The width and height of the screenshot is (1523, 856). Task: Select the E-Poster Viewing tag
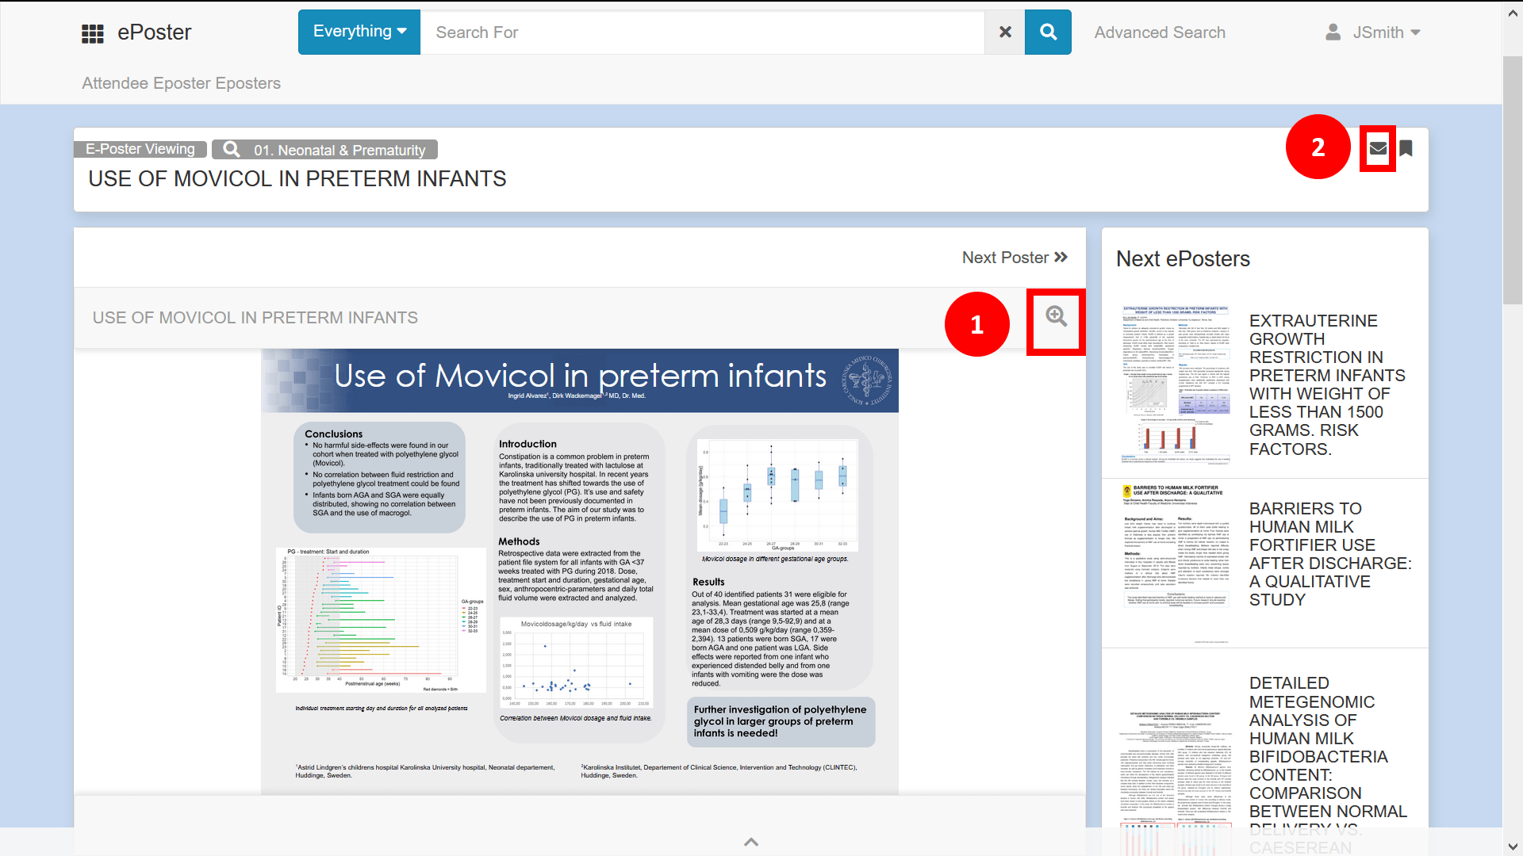(x=140, y=149)
